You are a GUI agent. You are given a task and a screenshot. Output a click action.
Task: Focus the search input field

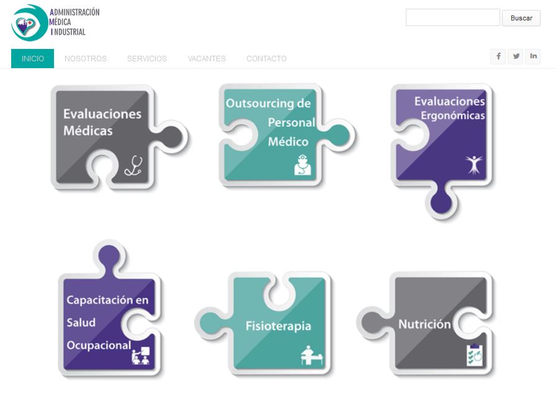(453, 17)
